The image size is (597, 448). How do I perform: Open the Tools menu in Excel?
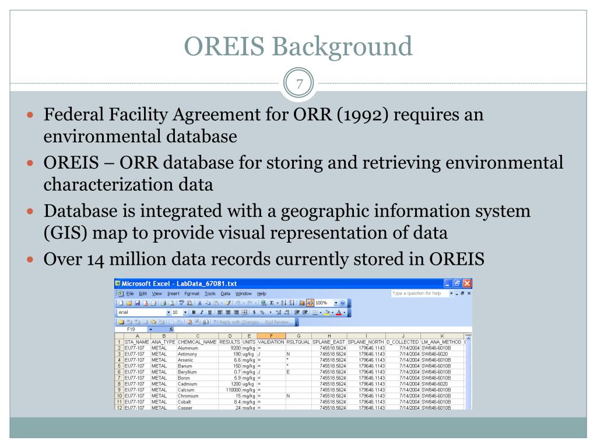coord(210,294)
